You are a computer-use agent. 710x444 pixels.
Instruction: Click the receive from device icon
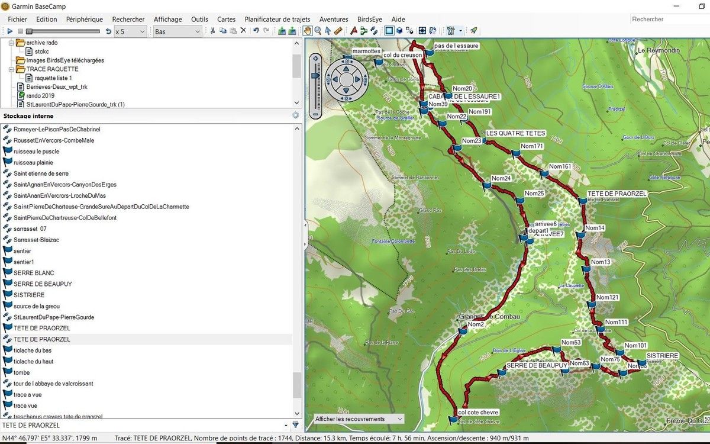(x=292, y=31)
